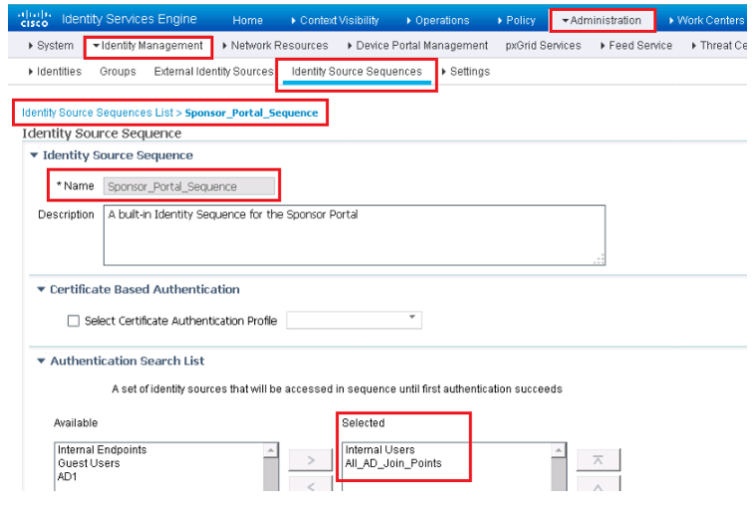
Task: Select All_AD_Join_Points in Selected list
Action: pyautogui.click(x=393, y=463)
